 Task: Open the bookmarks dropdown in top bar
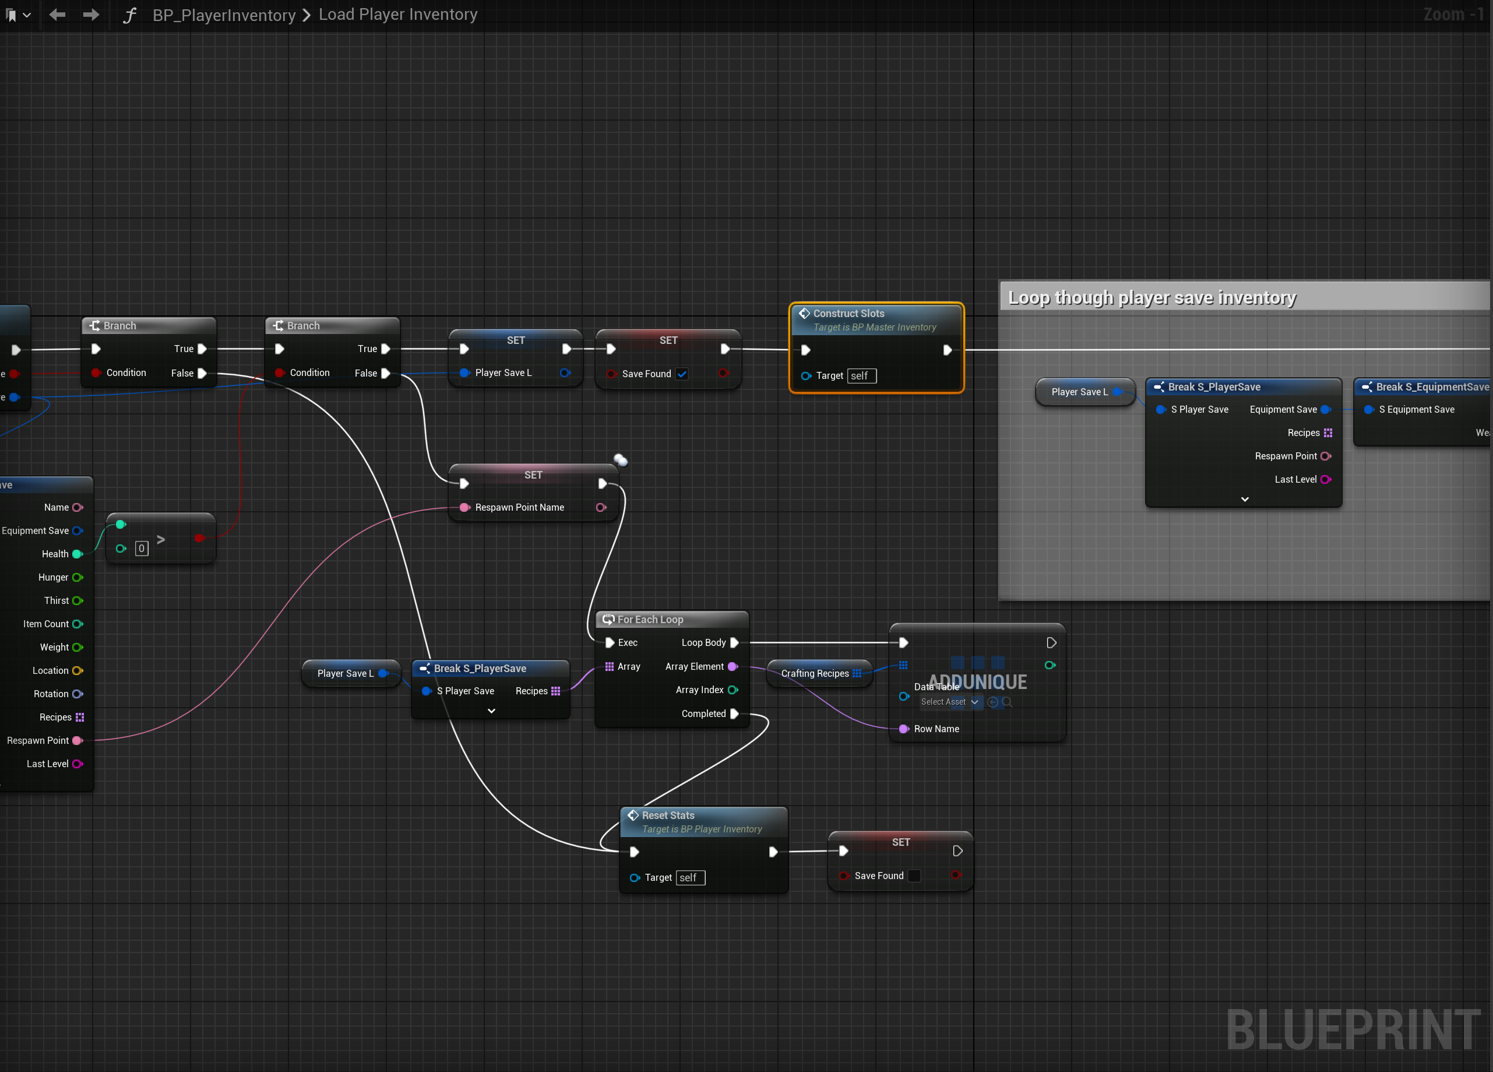26,15
